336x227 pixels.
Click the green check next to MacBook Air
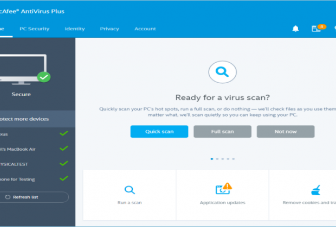64,148
